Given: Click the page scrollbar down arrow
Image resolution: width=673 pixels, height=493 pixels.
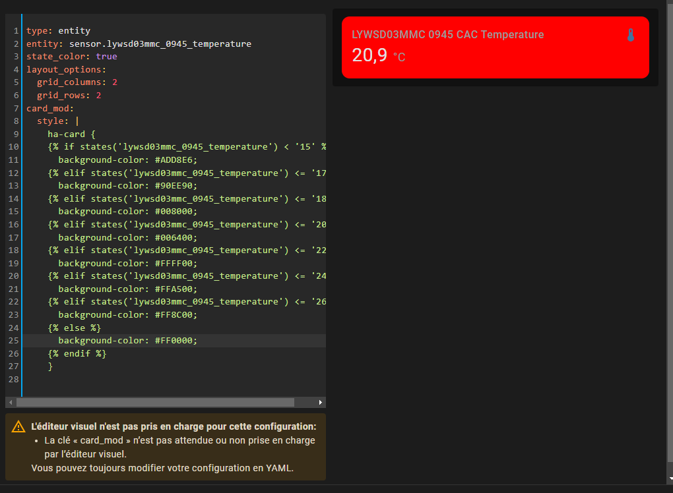Looking at the screenshot, I should 670,478.
